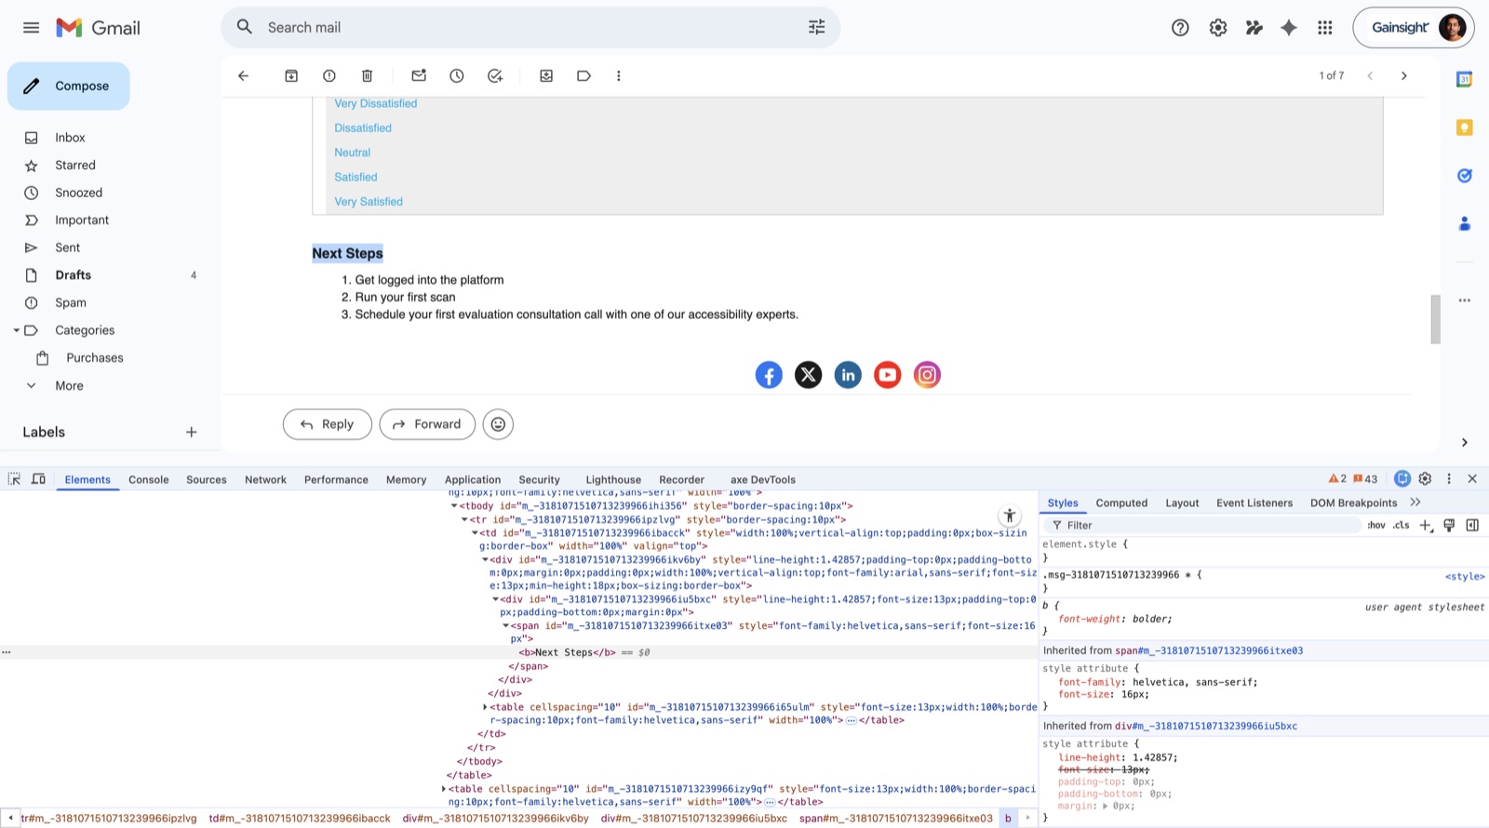Open the Labels tag icon in toolbar
This screenshot has height=828, width=1489.
click(x=584, y=75)
